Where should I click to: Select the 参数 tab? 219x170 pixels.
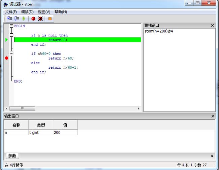click(12, 156)
